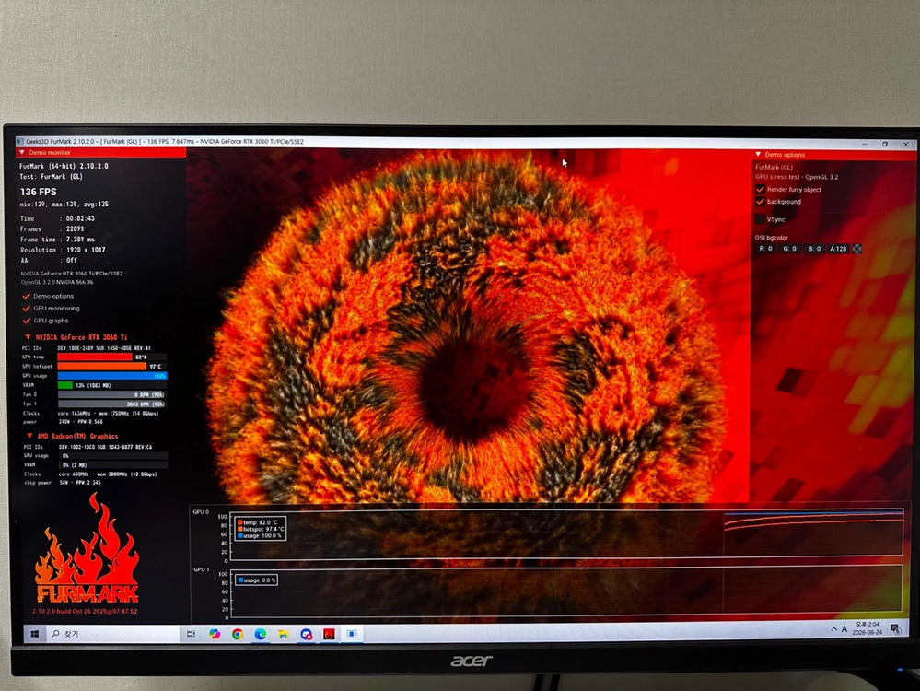Click the power 240W PPW line
Viewport: 920px width, 691px height.
coord(64,422)
